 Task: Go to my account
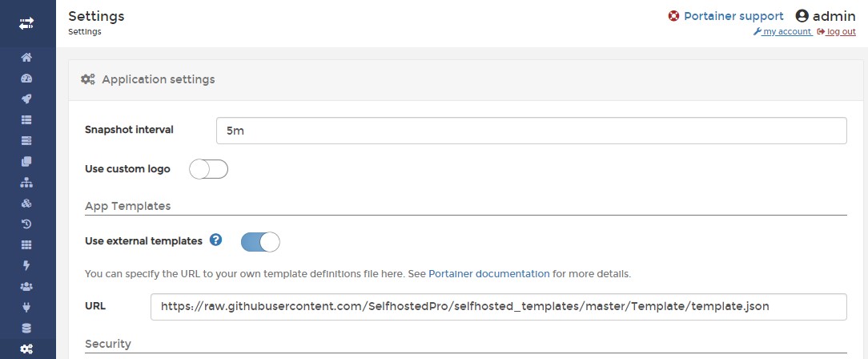782,31
